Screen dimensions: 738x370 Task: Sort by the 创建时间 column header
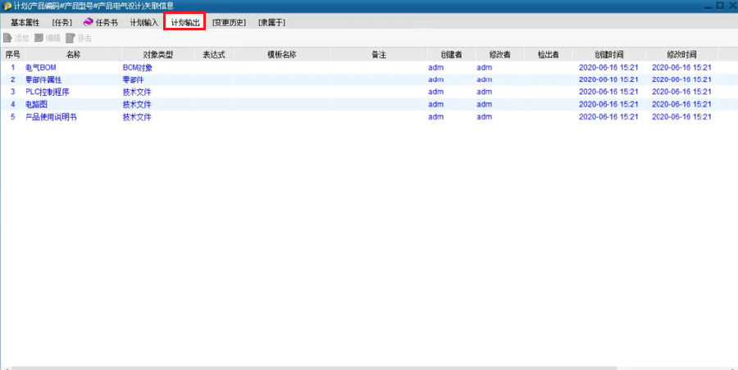point(608,54)
